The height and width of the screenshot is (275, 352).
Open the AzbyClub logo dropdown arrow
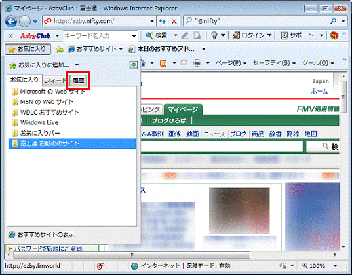click(58, 35)
